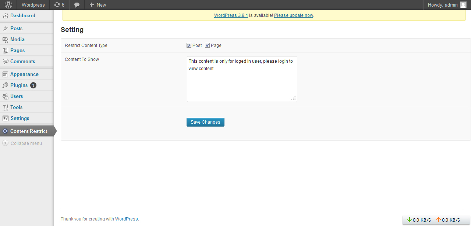The width and height of the screenshot is (471, 226).
Task: Click the Settings icon in sidebar
Action: click(6, 118)
